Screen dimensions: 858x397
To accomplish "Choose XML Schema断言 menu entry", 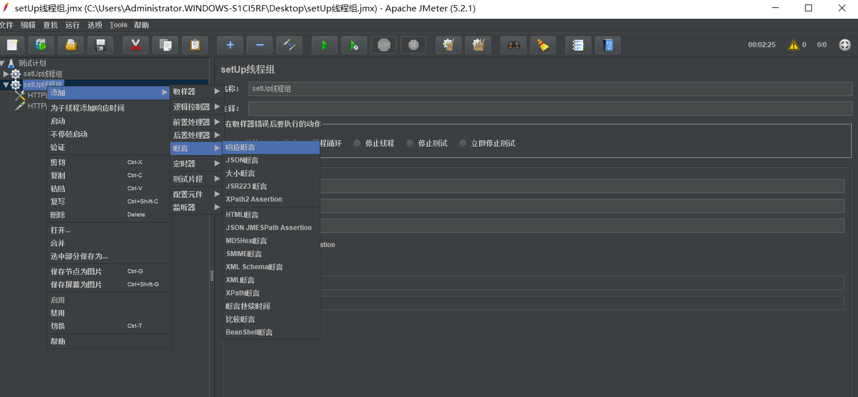I will [271, 267].
